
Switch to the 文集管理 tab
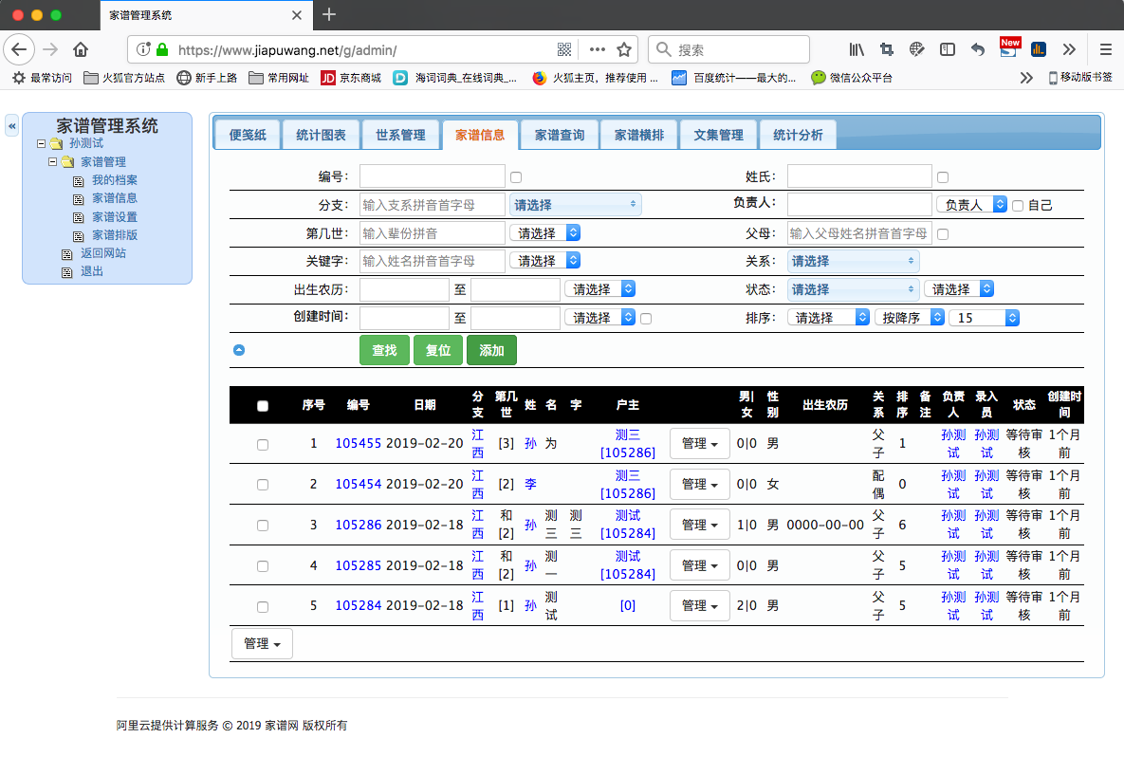coord(718,135)
